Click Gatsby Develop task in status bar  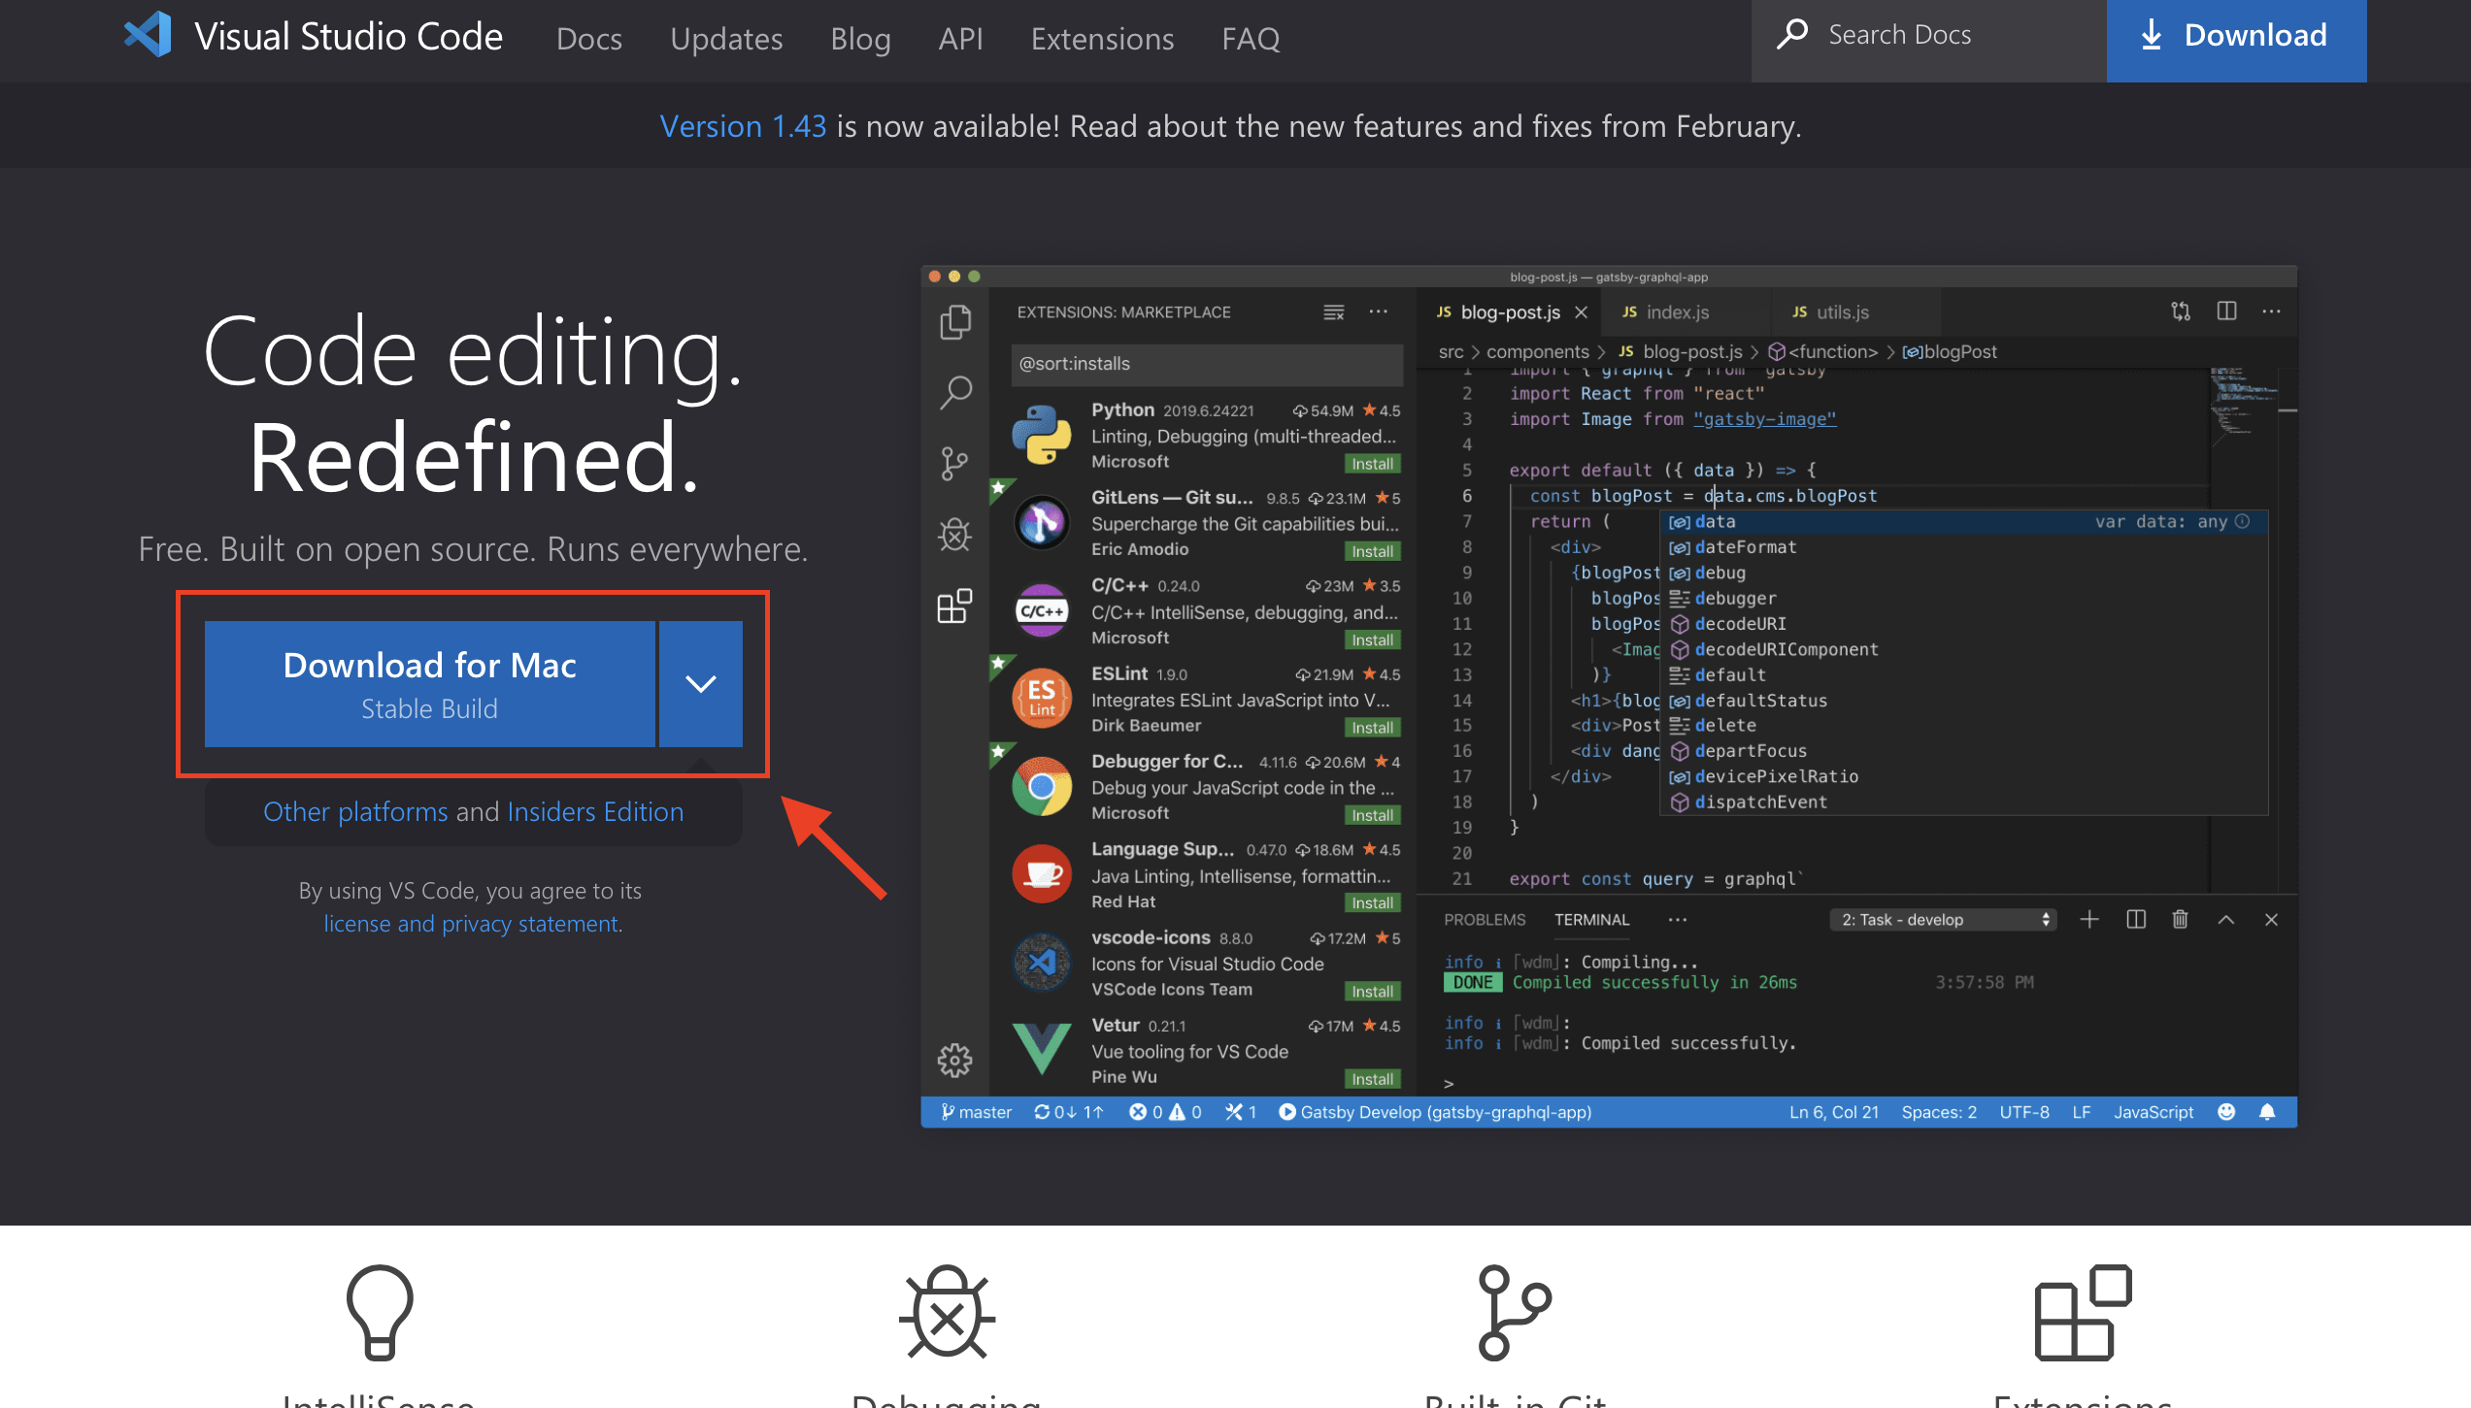(x=1435, y=1112)
